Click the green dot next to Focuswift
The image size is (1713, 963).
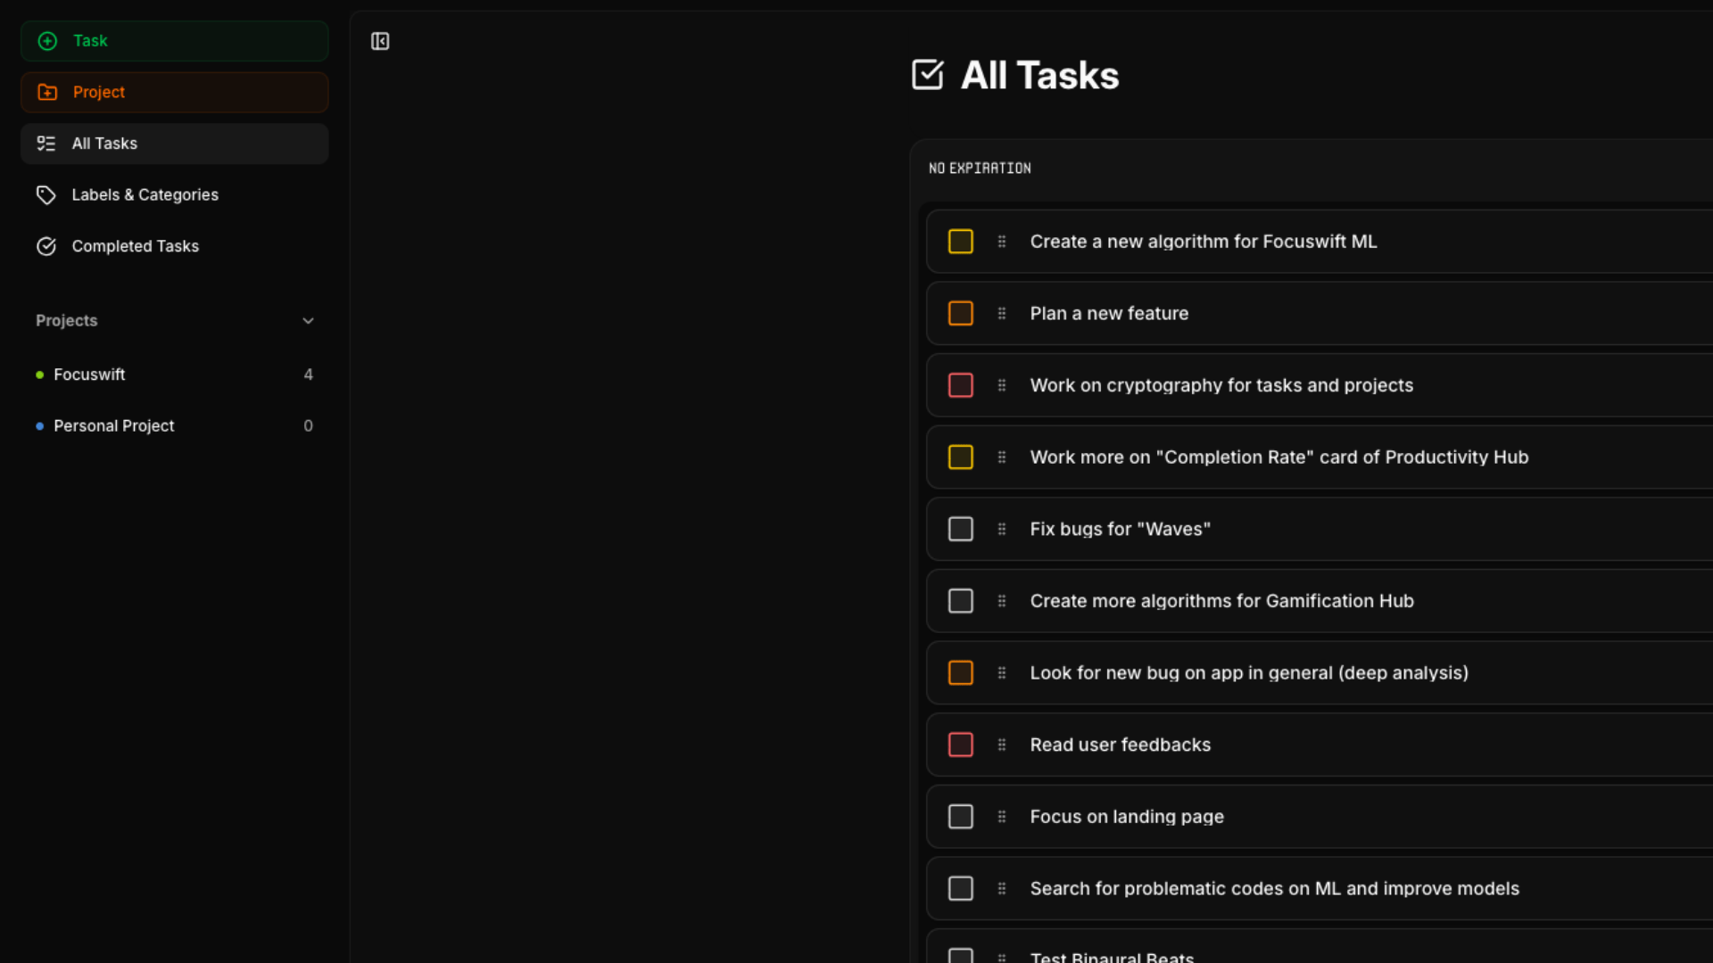click(x=39, y=375)
